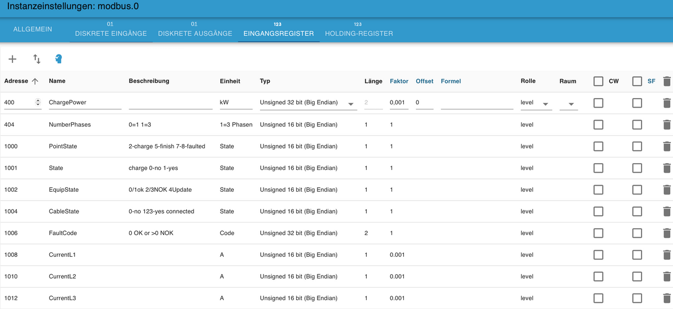This screenshot has height=309, width=673.
Task: Open Typ dropdown for ChargePower
Action: [308, 103]
